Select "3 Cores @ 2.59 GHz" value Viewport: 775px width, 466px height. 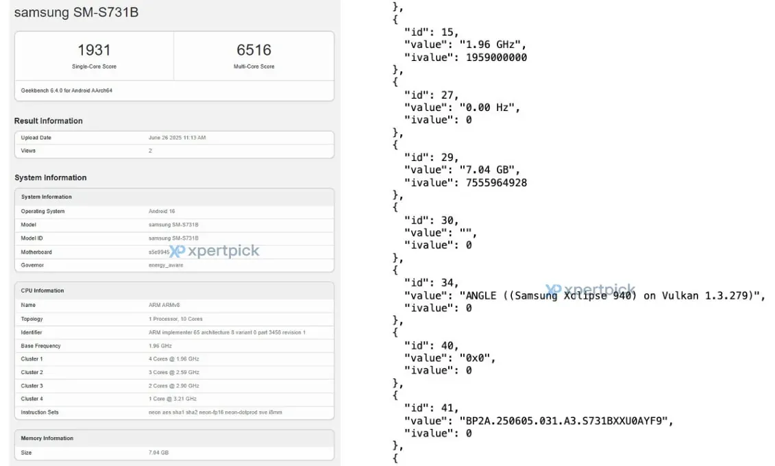tap(174, 372)
